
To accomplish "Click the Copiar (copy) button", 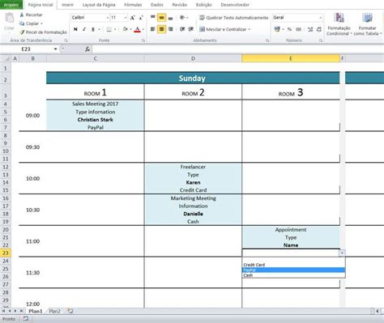I will [31, 23].
